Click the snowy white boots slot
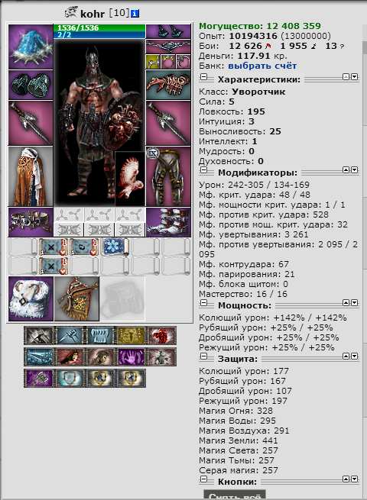This screenshot has width=367, height=500. [x=168, y=222]
